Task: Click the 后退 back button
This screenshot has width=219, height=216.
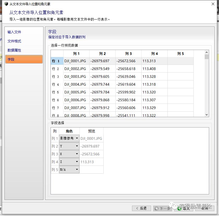Action: pos(141,208)
